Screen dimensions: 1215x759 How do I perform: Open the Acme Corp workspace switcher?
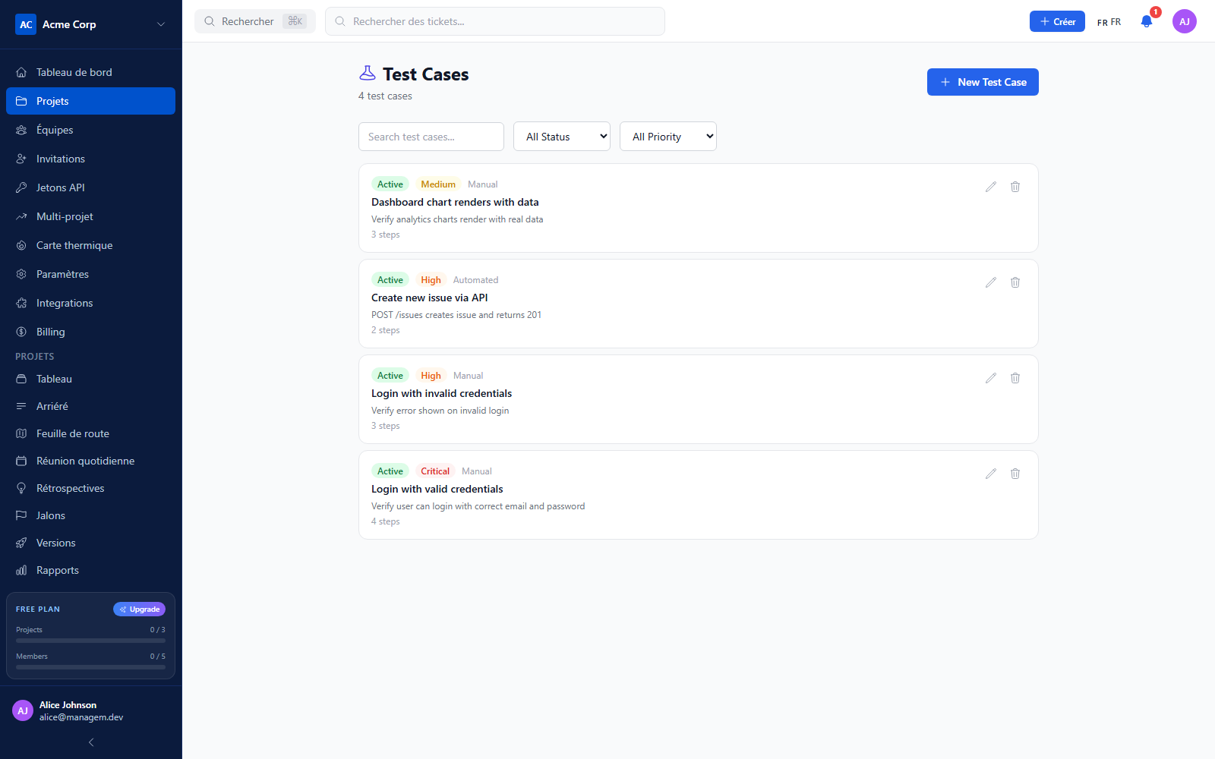pos(90,24)
